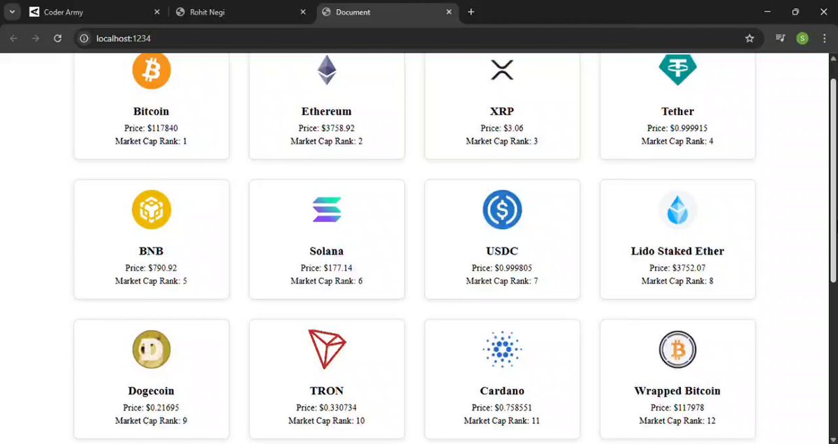
Task: Click the XRP name heading
Action: pos(502,112)
